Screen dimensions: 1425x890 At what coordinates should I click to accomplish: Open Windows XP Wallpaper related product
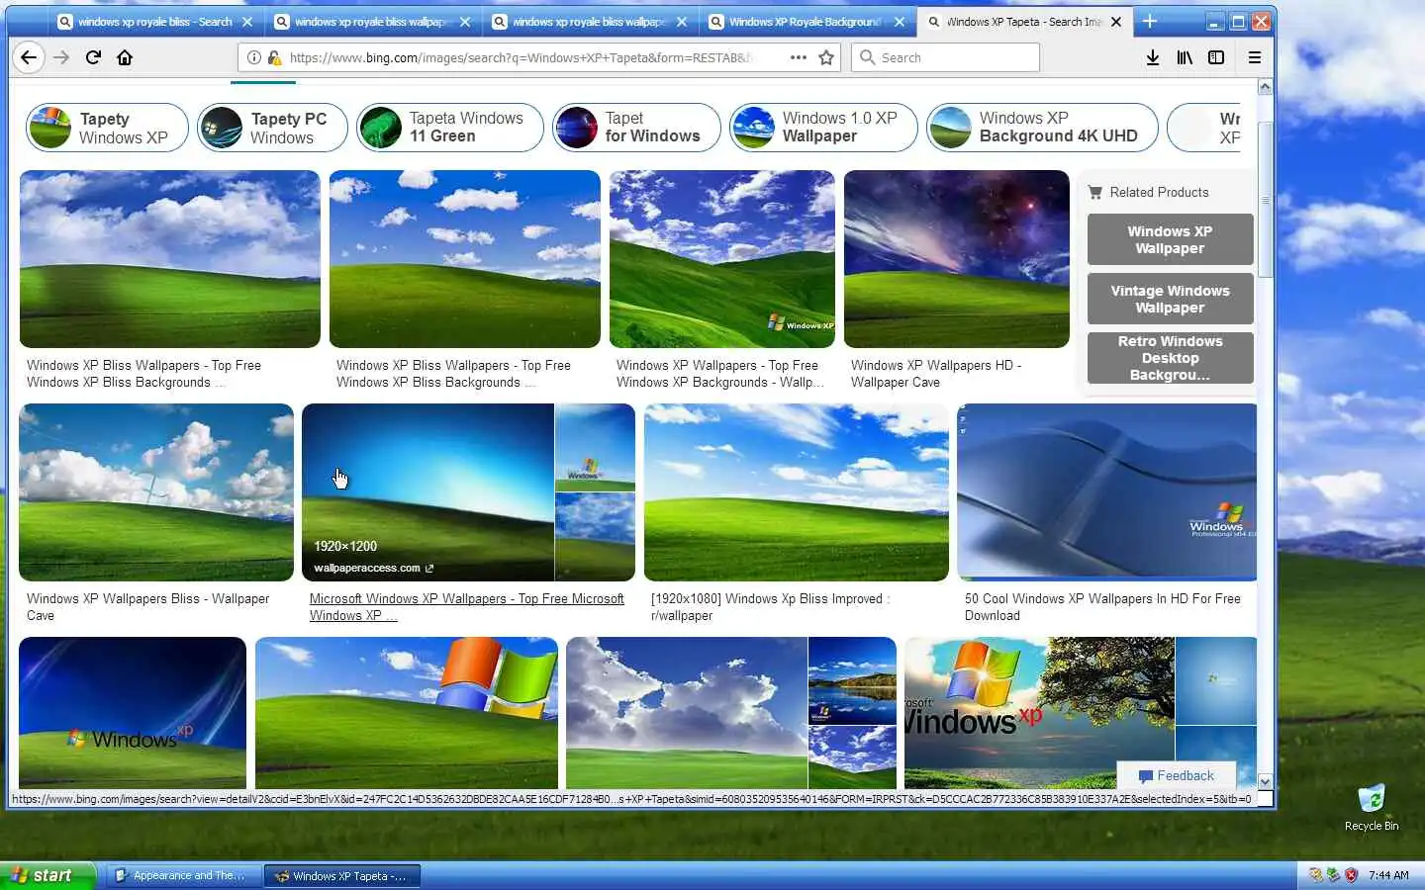(x=1170, y=239)
